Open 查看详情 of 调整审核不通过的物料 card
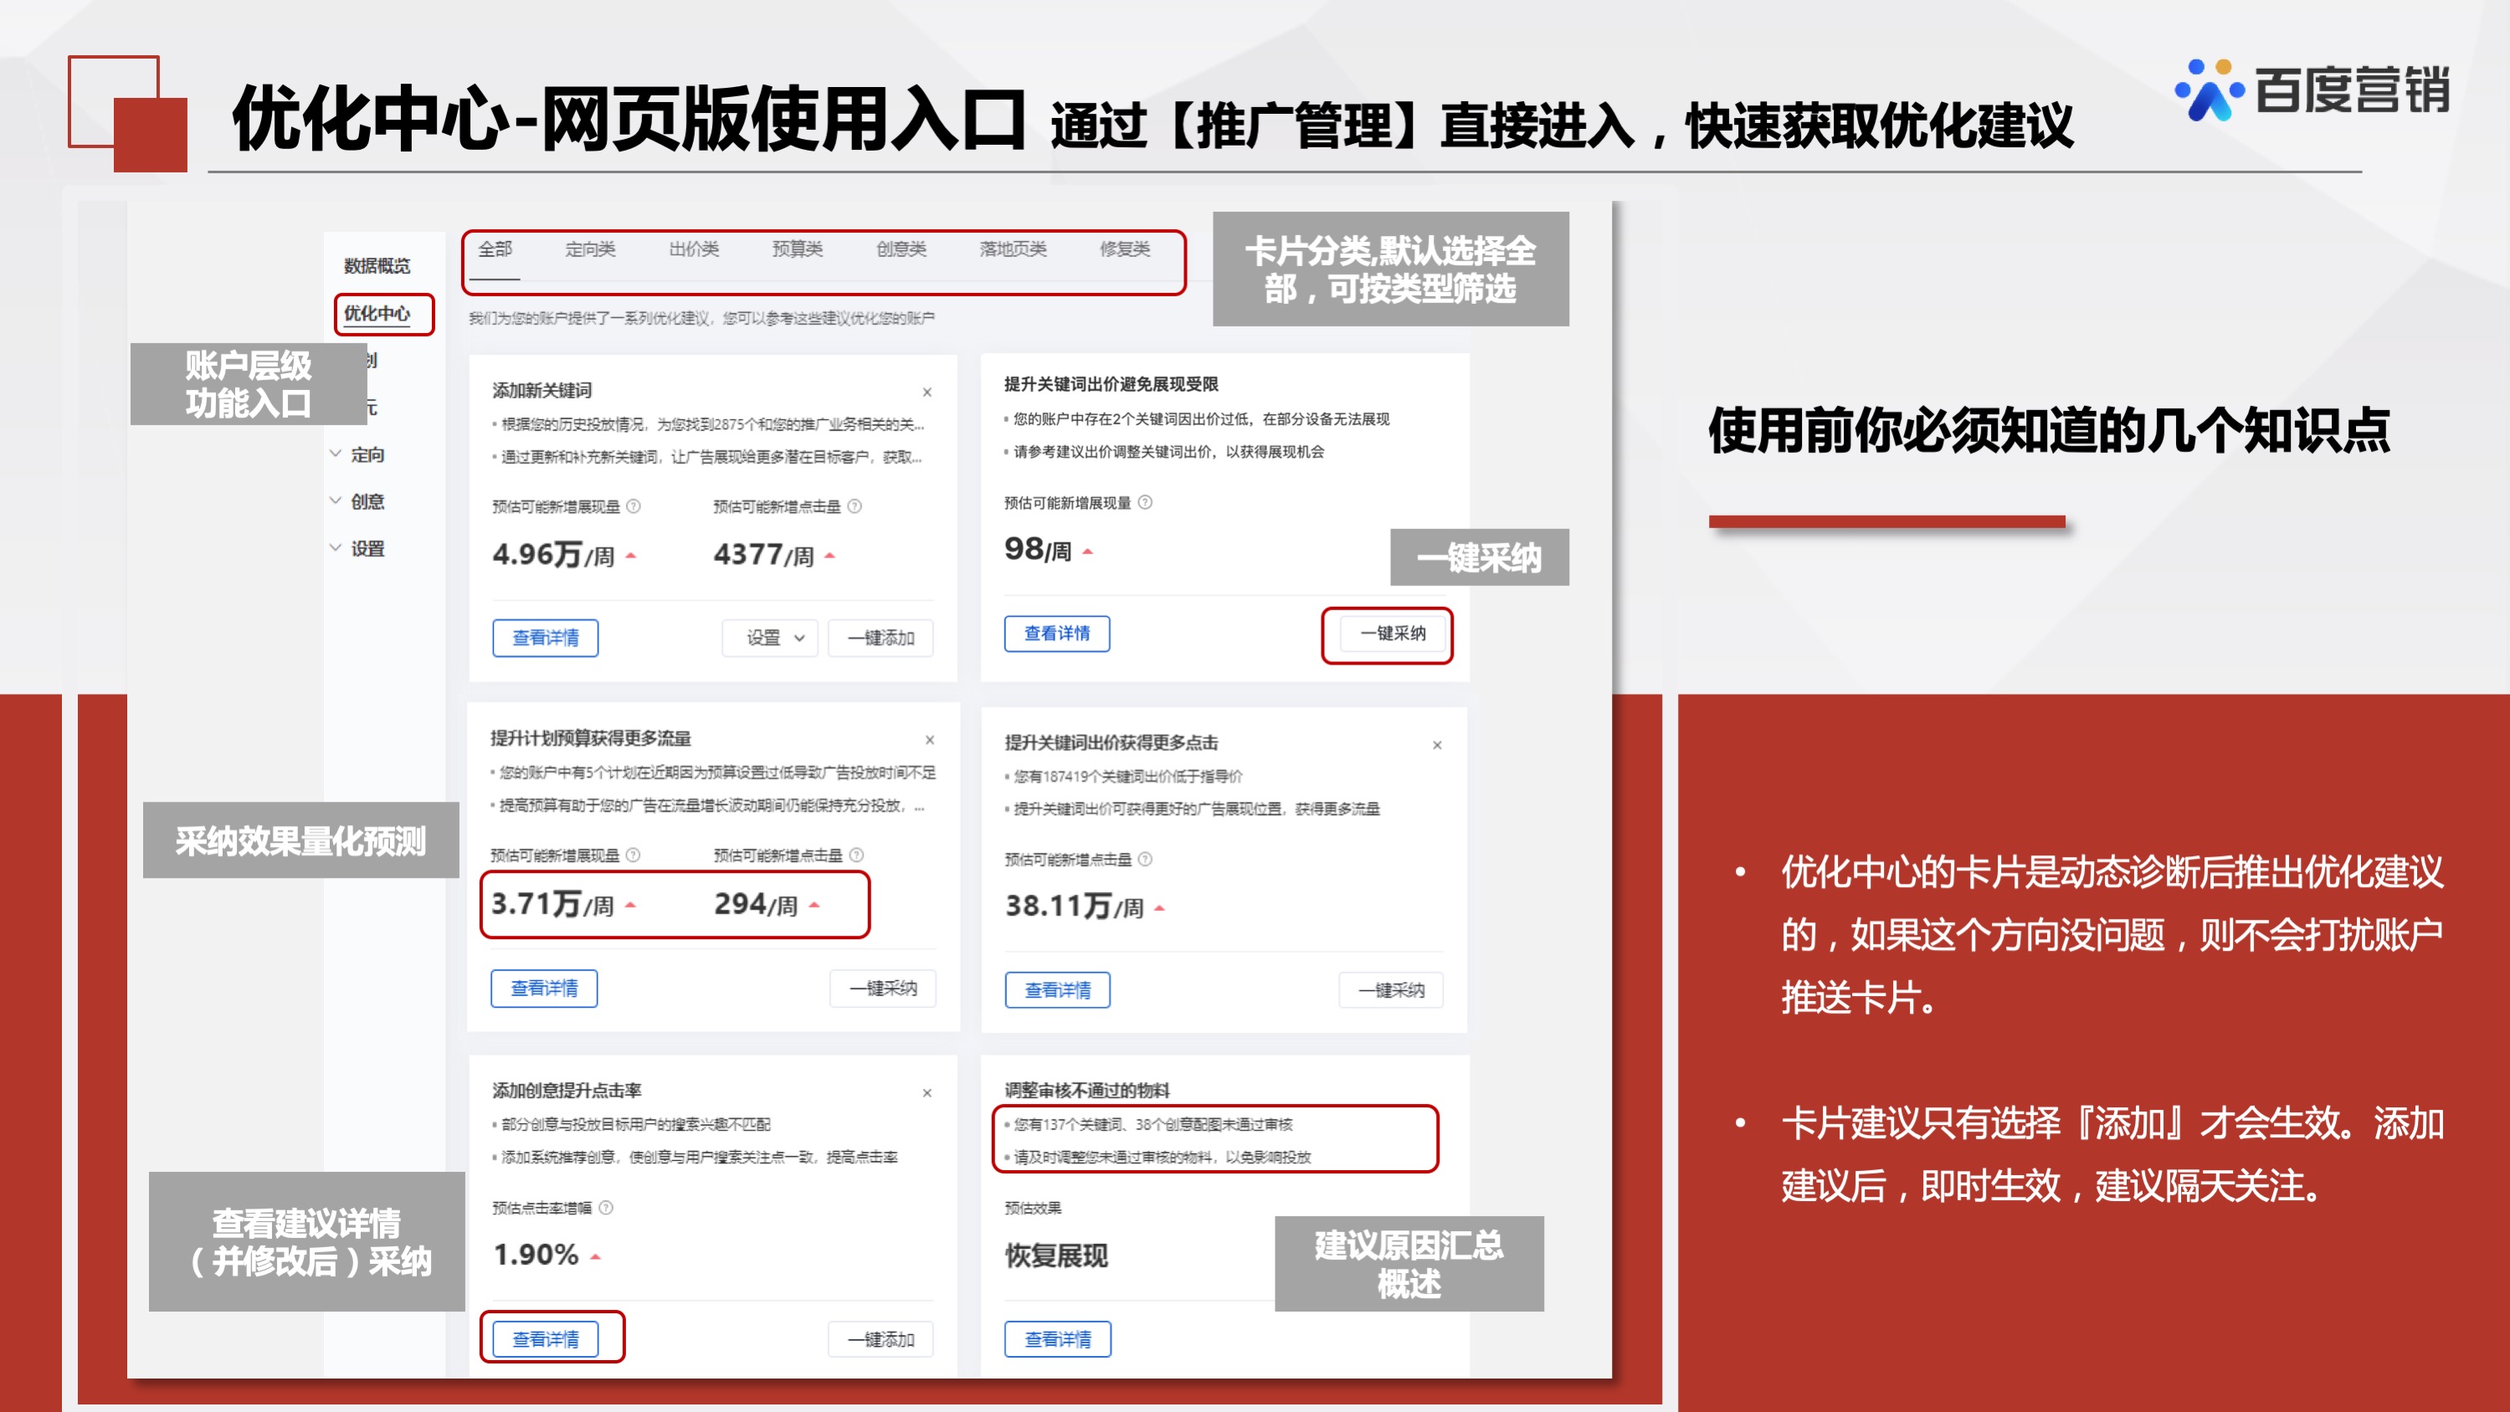The image size is (2510, 1412). (1057, 1339)
